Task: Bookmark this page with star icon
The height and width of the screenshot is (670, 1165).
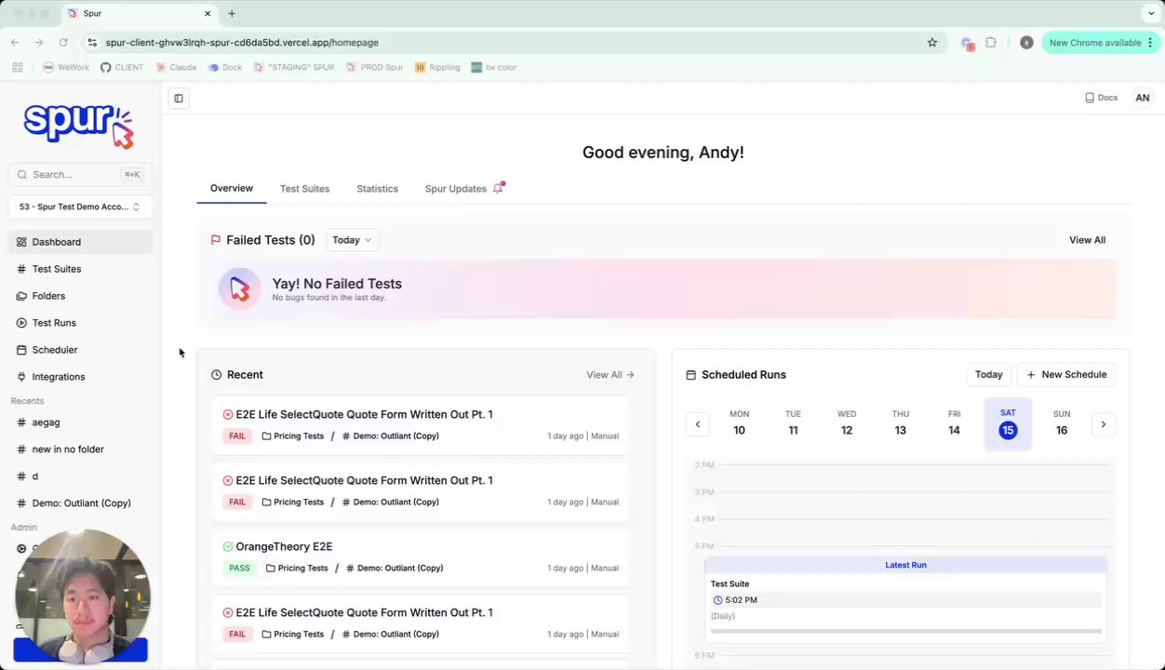Action: 931,43
